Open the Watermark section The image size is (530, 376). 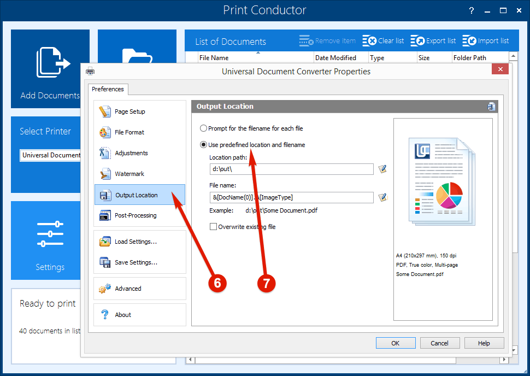[139, 174]
